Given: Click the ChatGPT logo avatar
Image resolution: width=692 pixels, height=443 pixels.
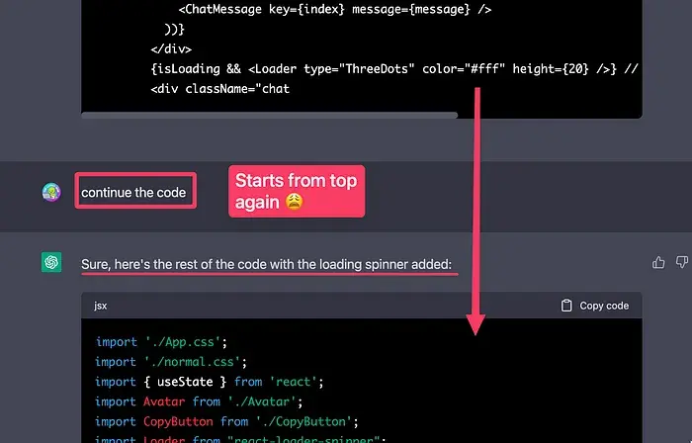Looking at the screenshot, I should coord(51,262).
